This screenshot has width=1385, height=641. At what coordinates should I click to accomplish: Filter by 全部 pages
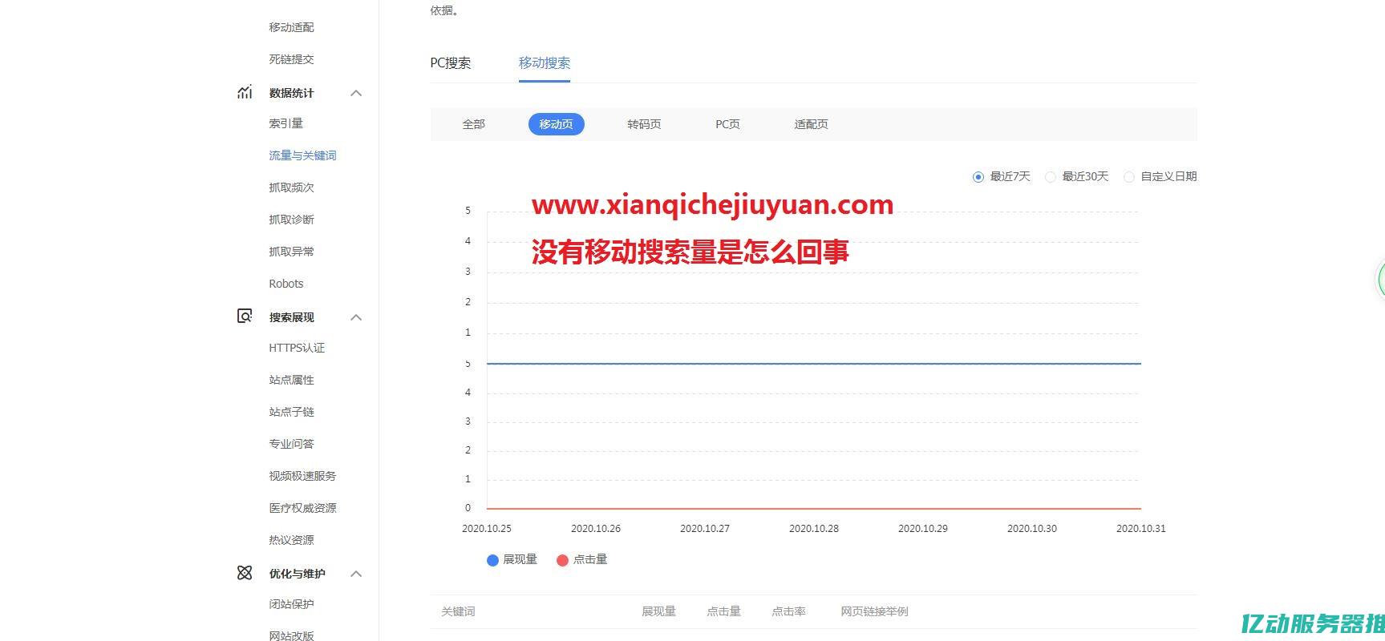pyautogui.click(x=473, y=124)
